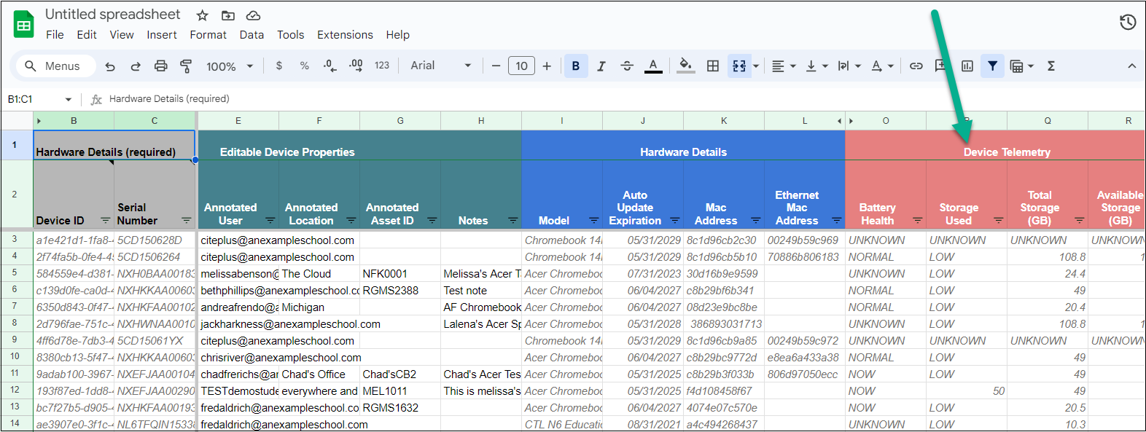Viewport: 1146px width, 432px height.
Task: Format as percent
Action: click(x=305, y=66)
